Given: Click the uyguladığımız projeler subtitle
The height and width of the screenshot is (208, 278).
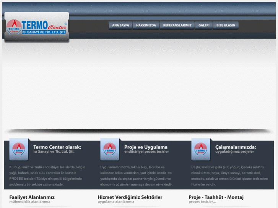Looking at the screenshot, I should tap(234, 152).
